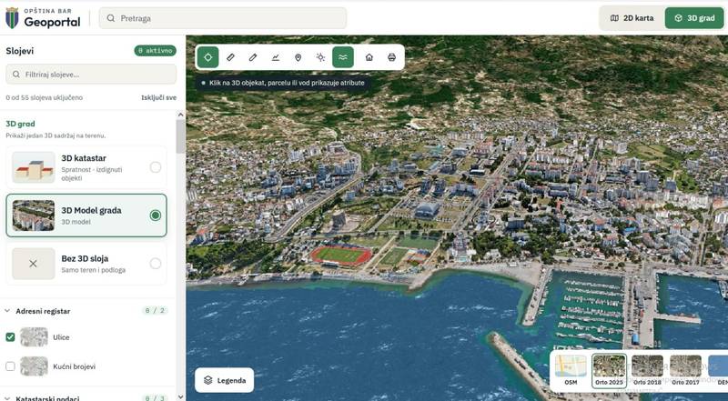The height and width of the screenshot is (401, 728).
Task: Open the Legenda panel
Action: coord(225,380)
